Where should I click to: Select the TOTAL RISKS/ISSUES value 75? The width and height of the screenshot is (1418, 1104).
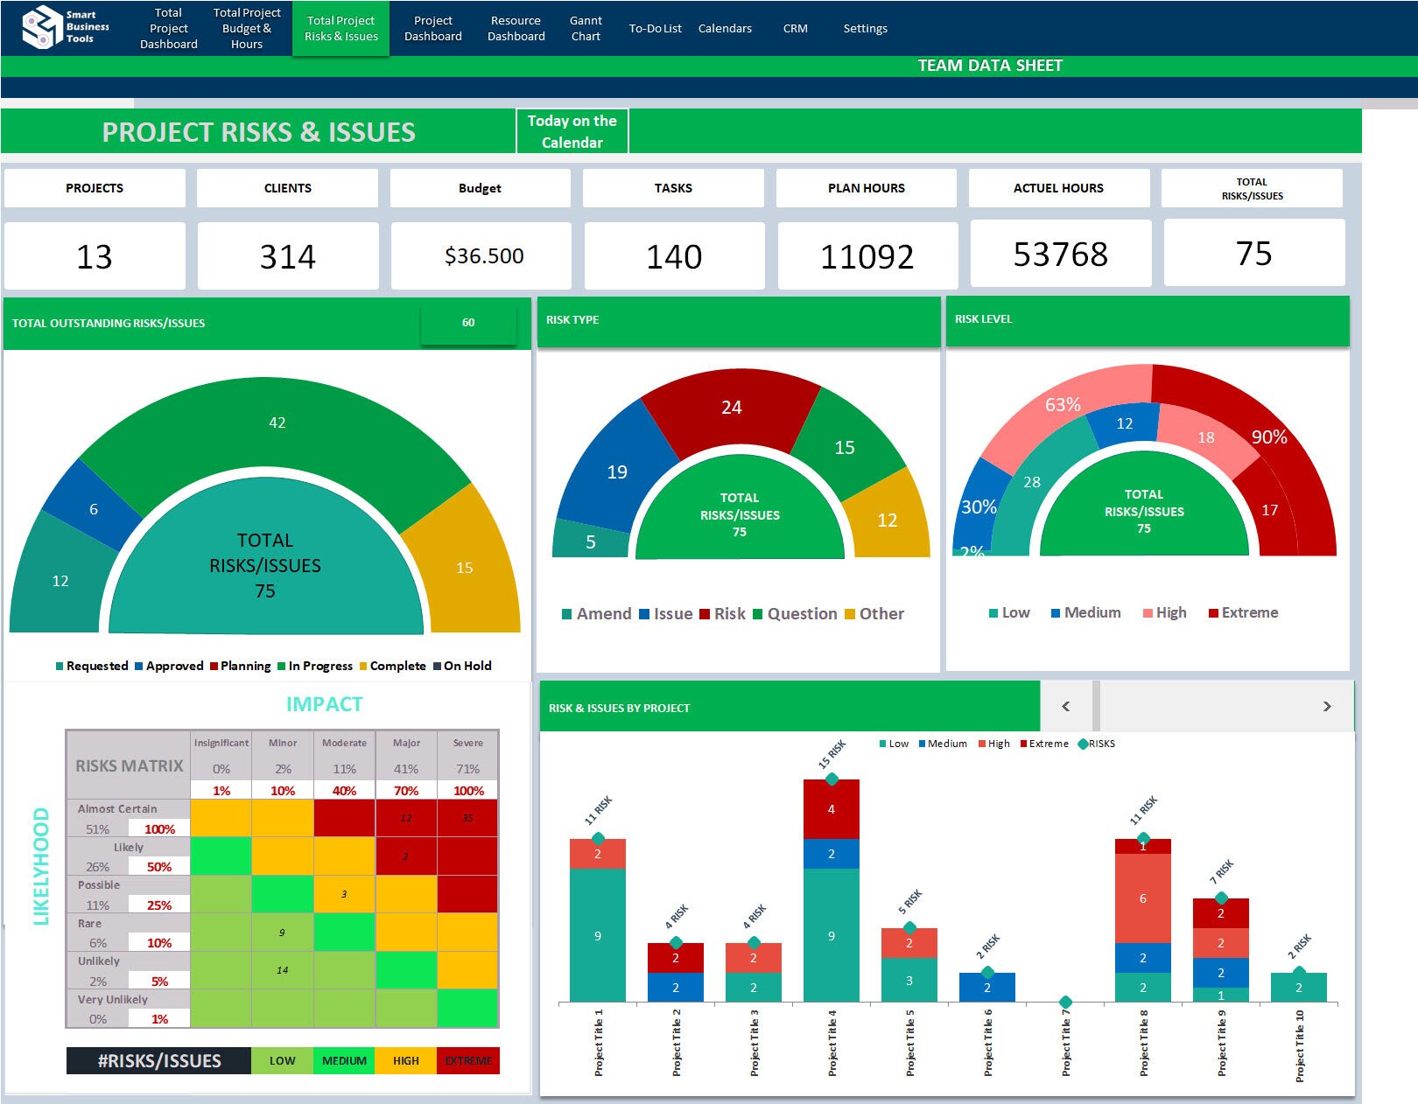(1254, 253)
